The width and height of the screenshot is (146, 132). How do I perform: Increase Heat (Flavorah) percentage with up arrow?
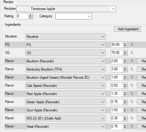pos(125,125)
